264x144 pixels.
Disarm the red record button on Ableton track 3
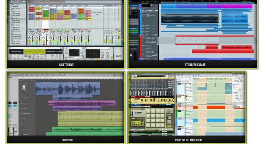(x=44, y=44)
